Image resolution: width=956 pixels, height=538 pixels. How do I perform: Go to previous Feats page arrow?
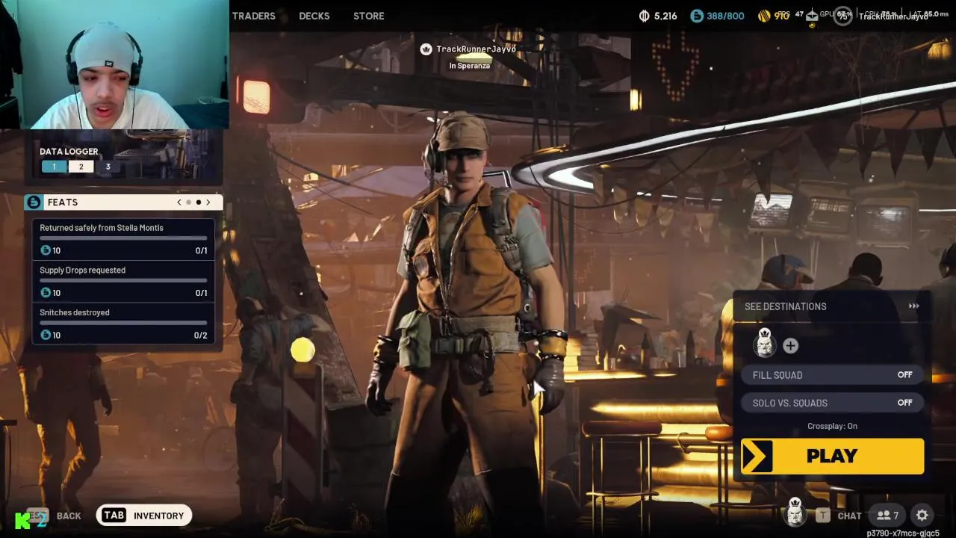pos(179,202)
